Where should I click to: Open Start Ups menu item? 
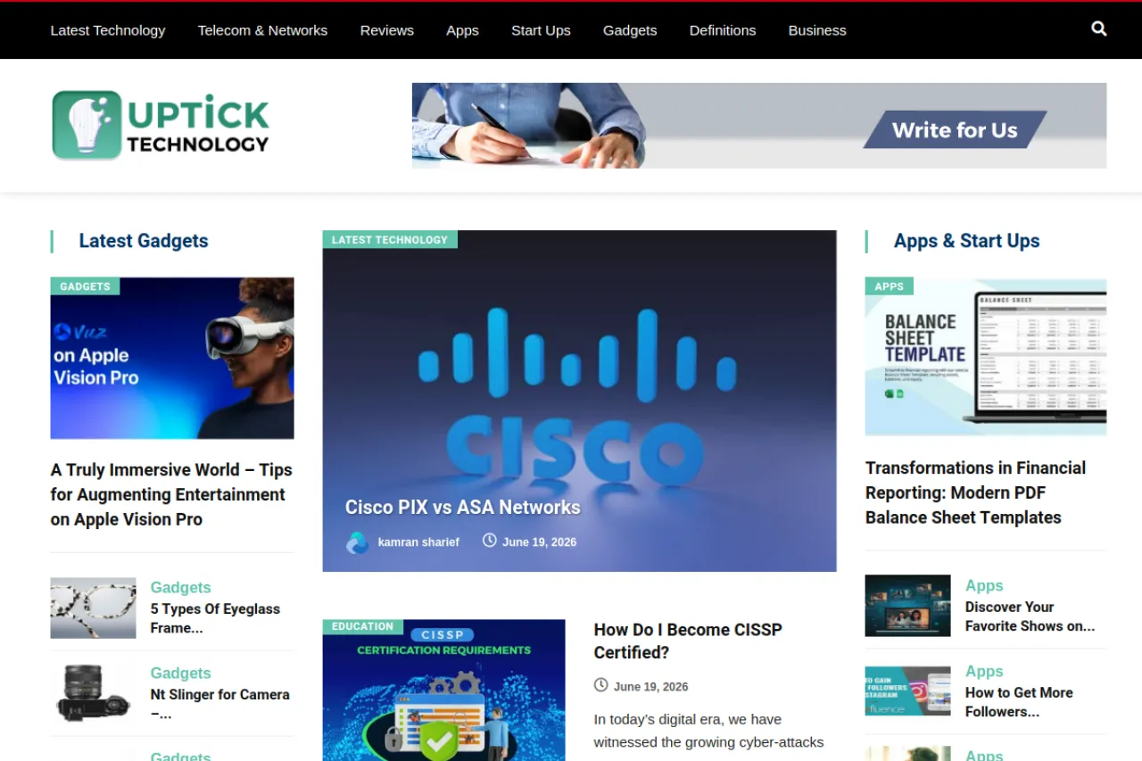[541, 30]
